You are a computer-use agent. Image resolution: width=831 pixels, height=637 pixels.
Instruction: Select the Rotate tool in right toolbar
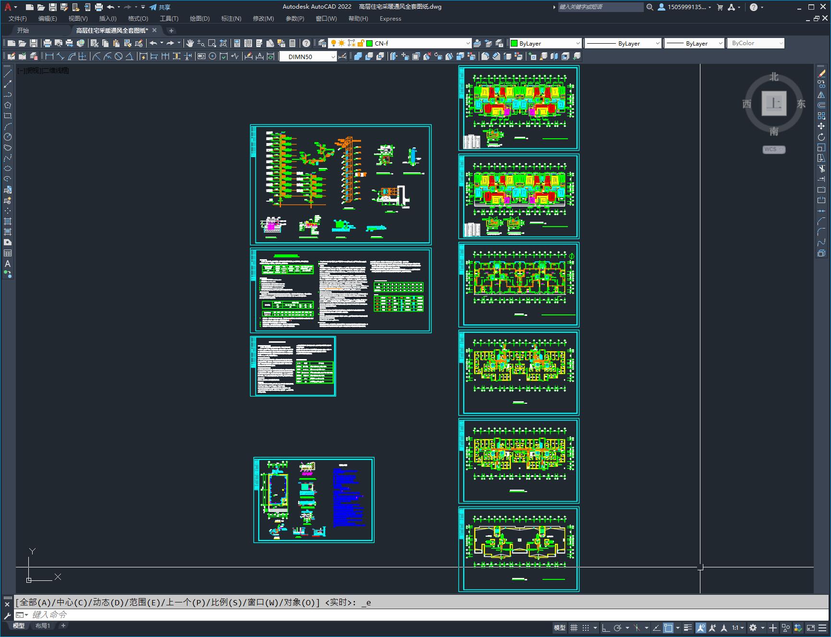[821, 137]
